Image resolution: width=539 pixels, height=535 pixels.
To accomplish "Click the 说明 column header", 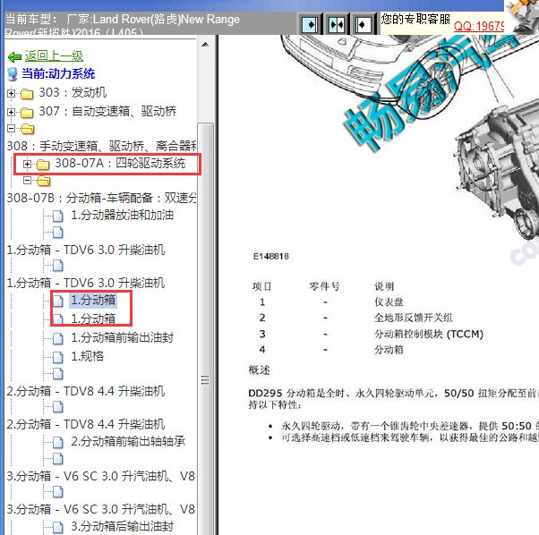I will coord(384,286).
